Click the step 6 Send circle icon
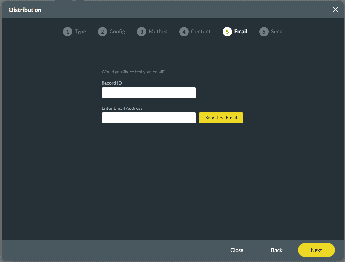 (264, 31)
